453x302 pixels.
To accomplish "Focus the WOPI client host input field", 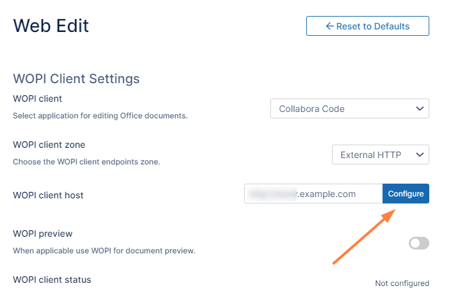I will pos(313,194).
